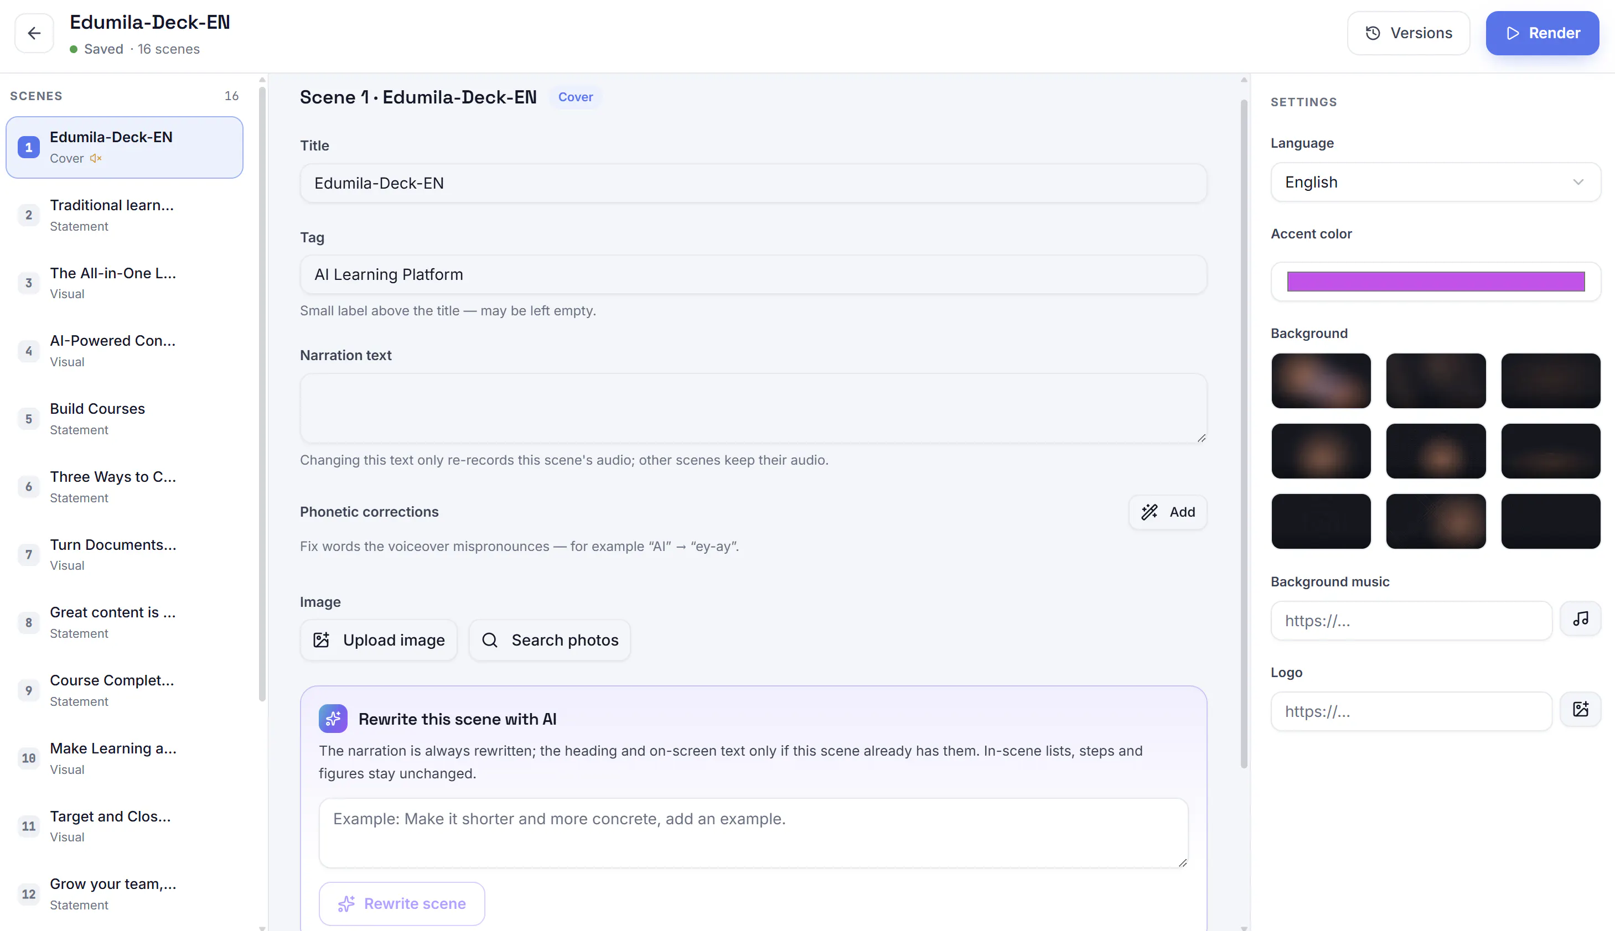The width and height of the screenshot is (1615, 931).
Task: Click the muted audio icon on the Cover scene
Action: [96, 159]
